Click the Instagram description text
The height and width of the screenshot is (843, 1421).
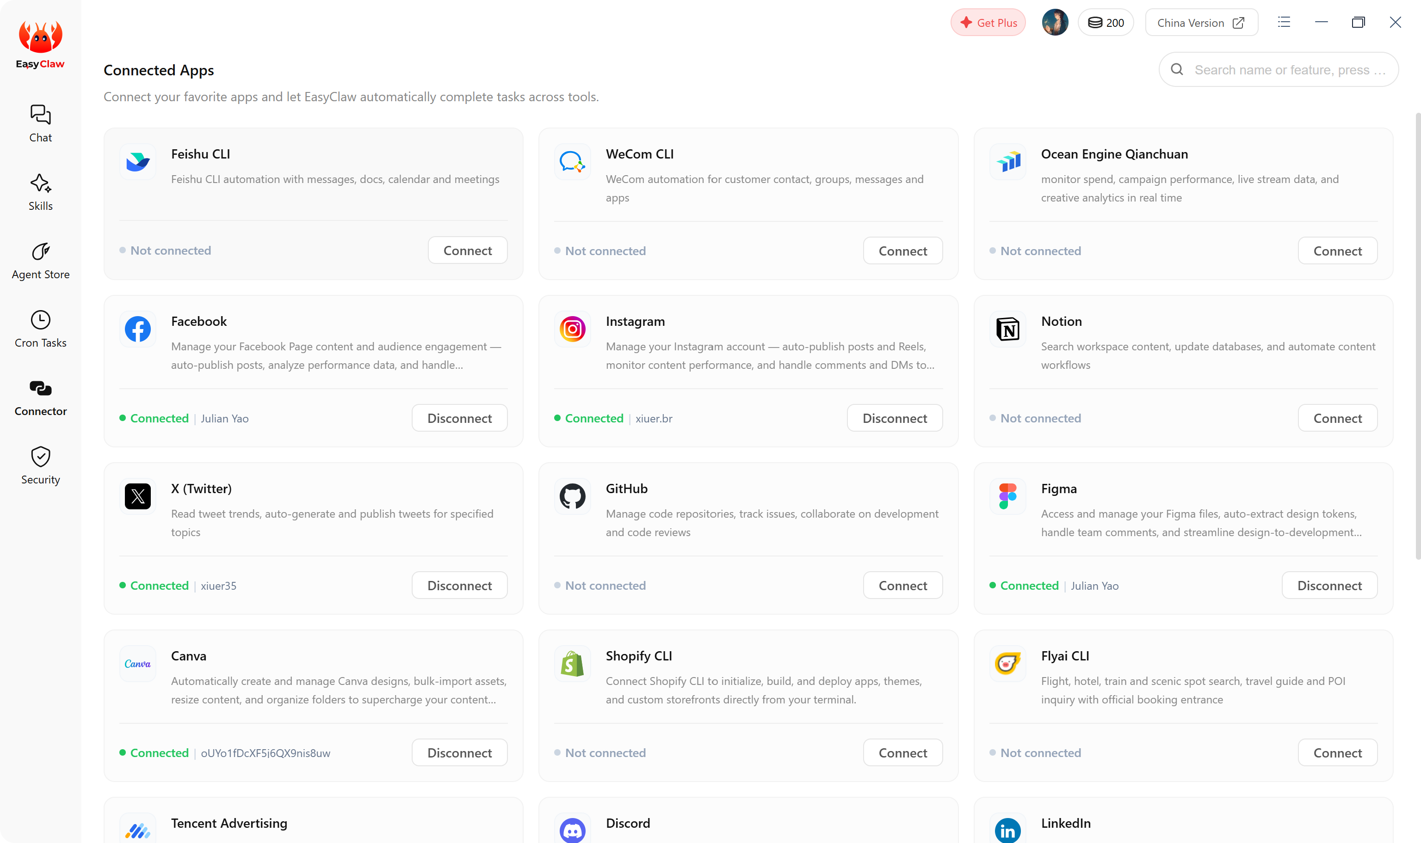click(x=770, y=355)
